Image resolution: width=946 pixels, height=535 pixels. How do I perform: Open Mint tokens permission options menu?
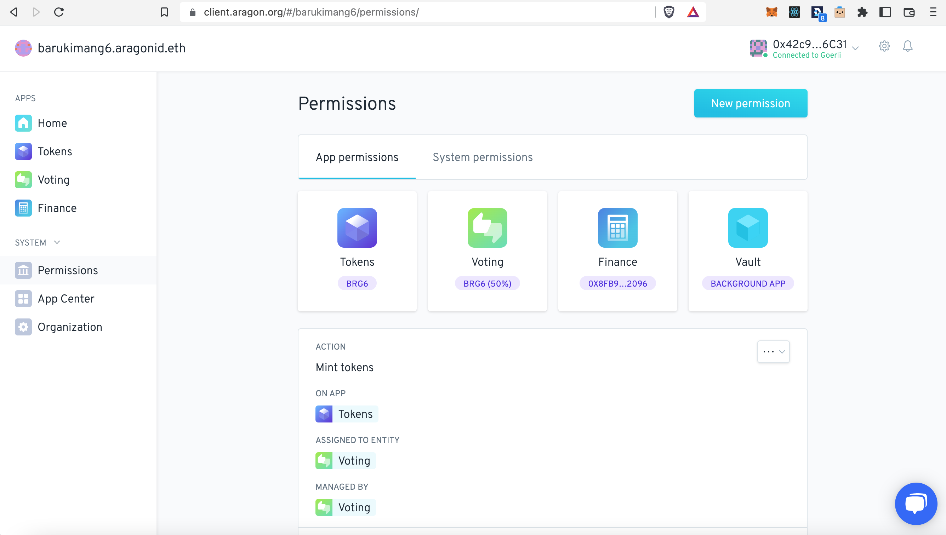click(x=773, y=352)
